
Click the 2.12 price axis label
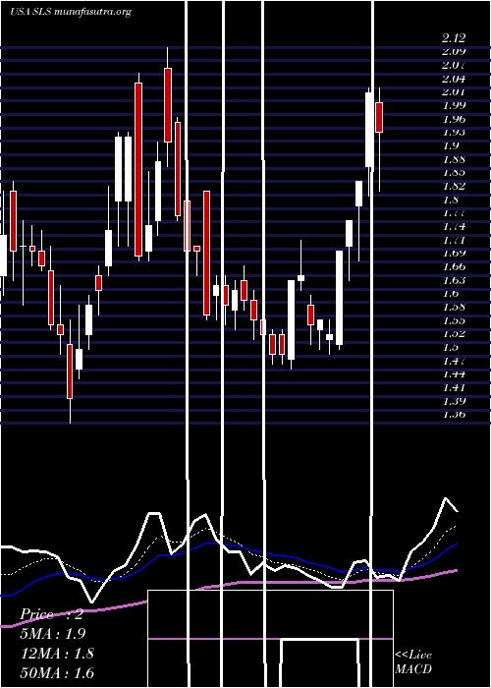(454, 38)
